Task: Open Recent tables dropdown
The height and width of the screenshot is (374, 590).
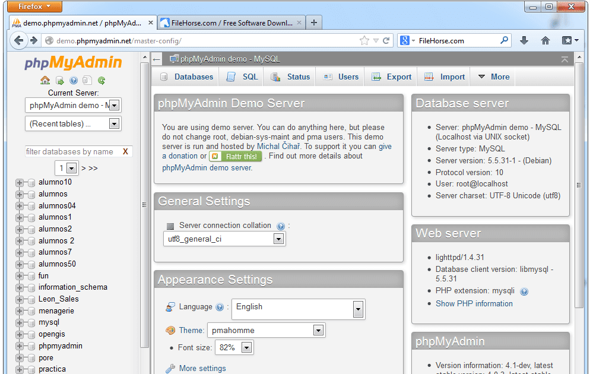Action: pyautogui.click(x=74, y=124)
